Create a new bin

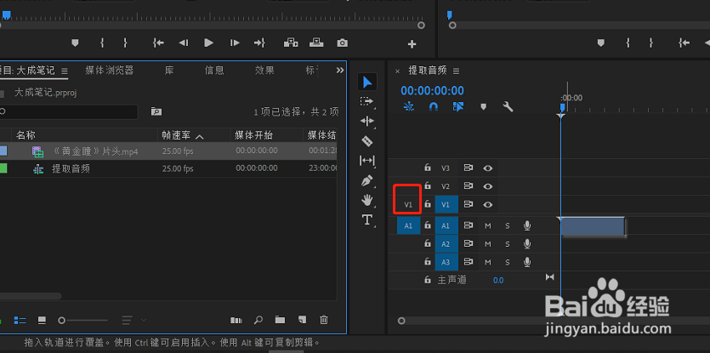click(x=281, y=321)
